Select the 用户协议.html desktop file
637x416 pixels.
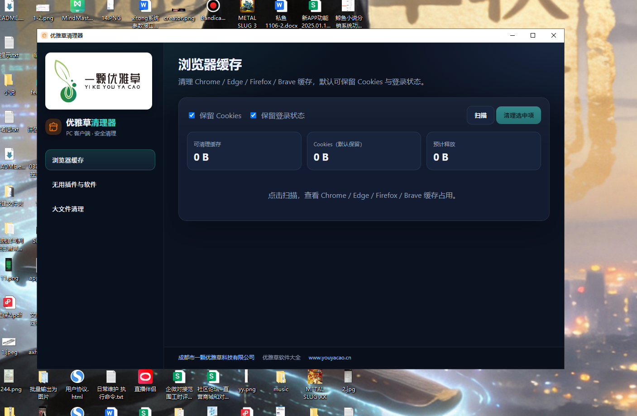tap(77, 384)
